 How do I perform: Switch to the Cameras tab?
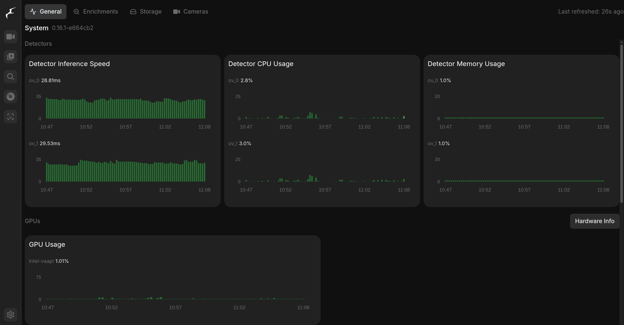tap(190, 12)
